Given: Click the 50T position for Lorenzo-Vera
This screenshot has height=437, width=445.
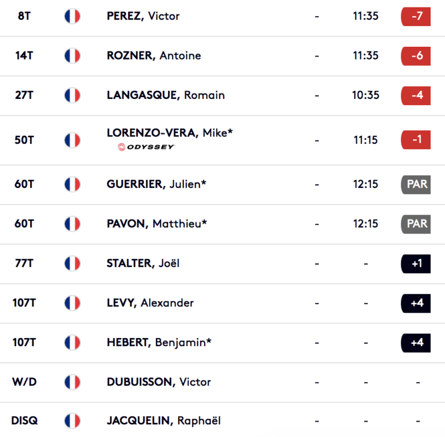Looking at the screenshot, I should point(24,140).
